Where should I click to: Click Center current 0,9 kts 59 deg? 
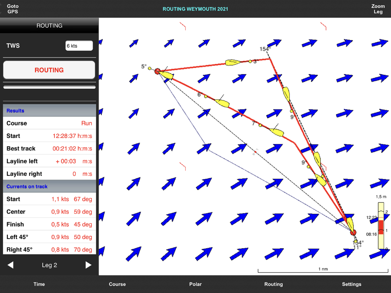[49, 211]
